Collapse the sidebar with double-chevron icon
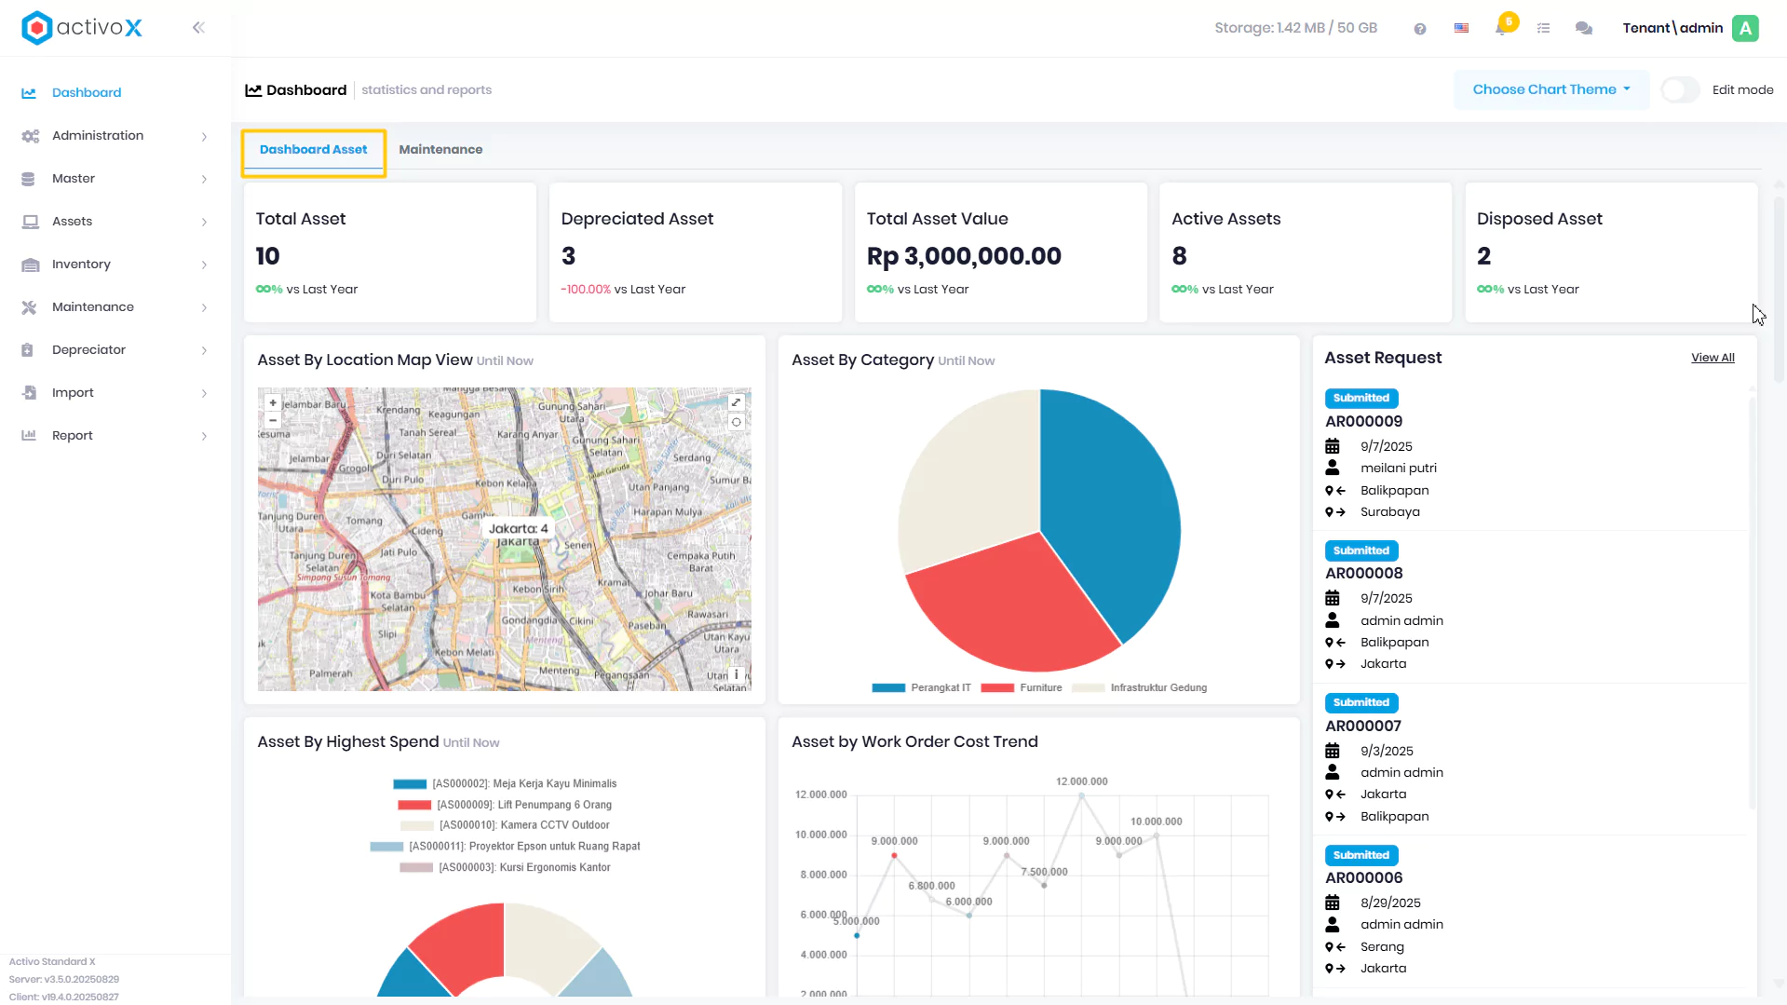The width and height of the screenshot is (1787, 1005). (x=198, y=28)
